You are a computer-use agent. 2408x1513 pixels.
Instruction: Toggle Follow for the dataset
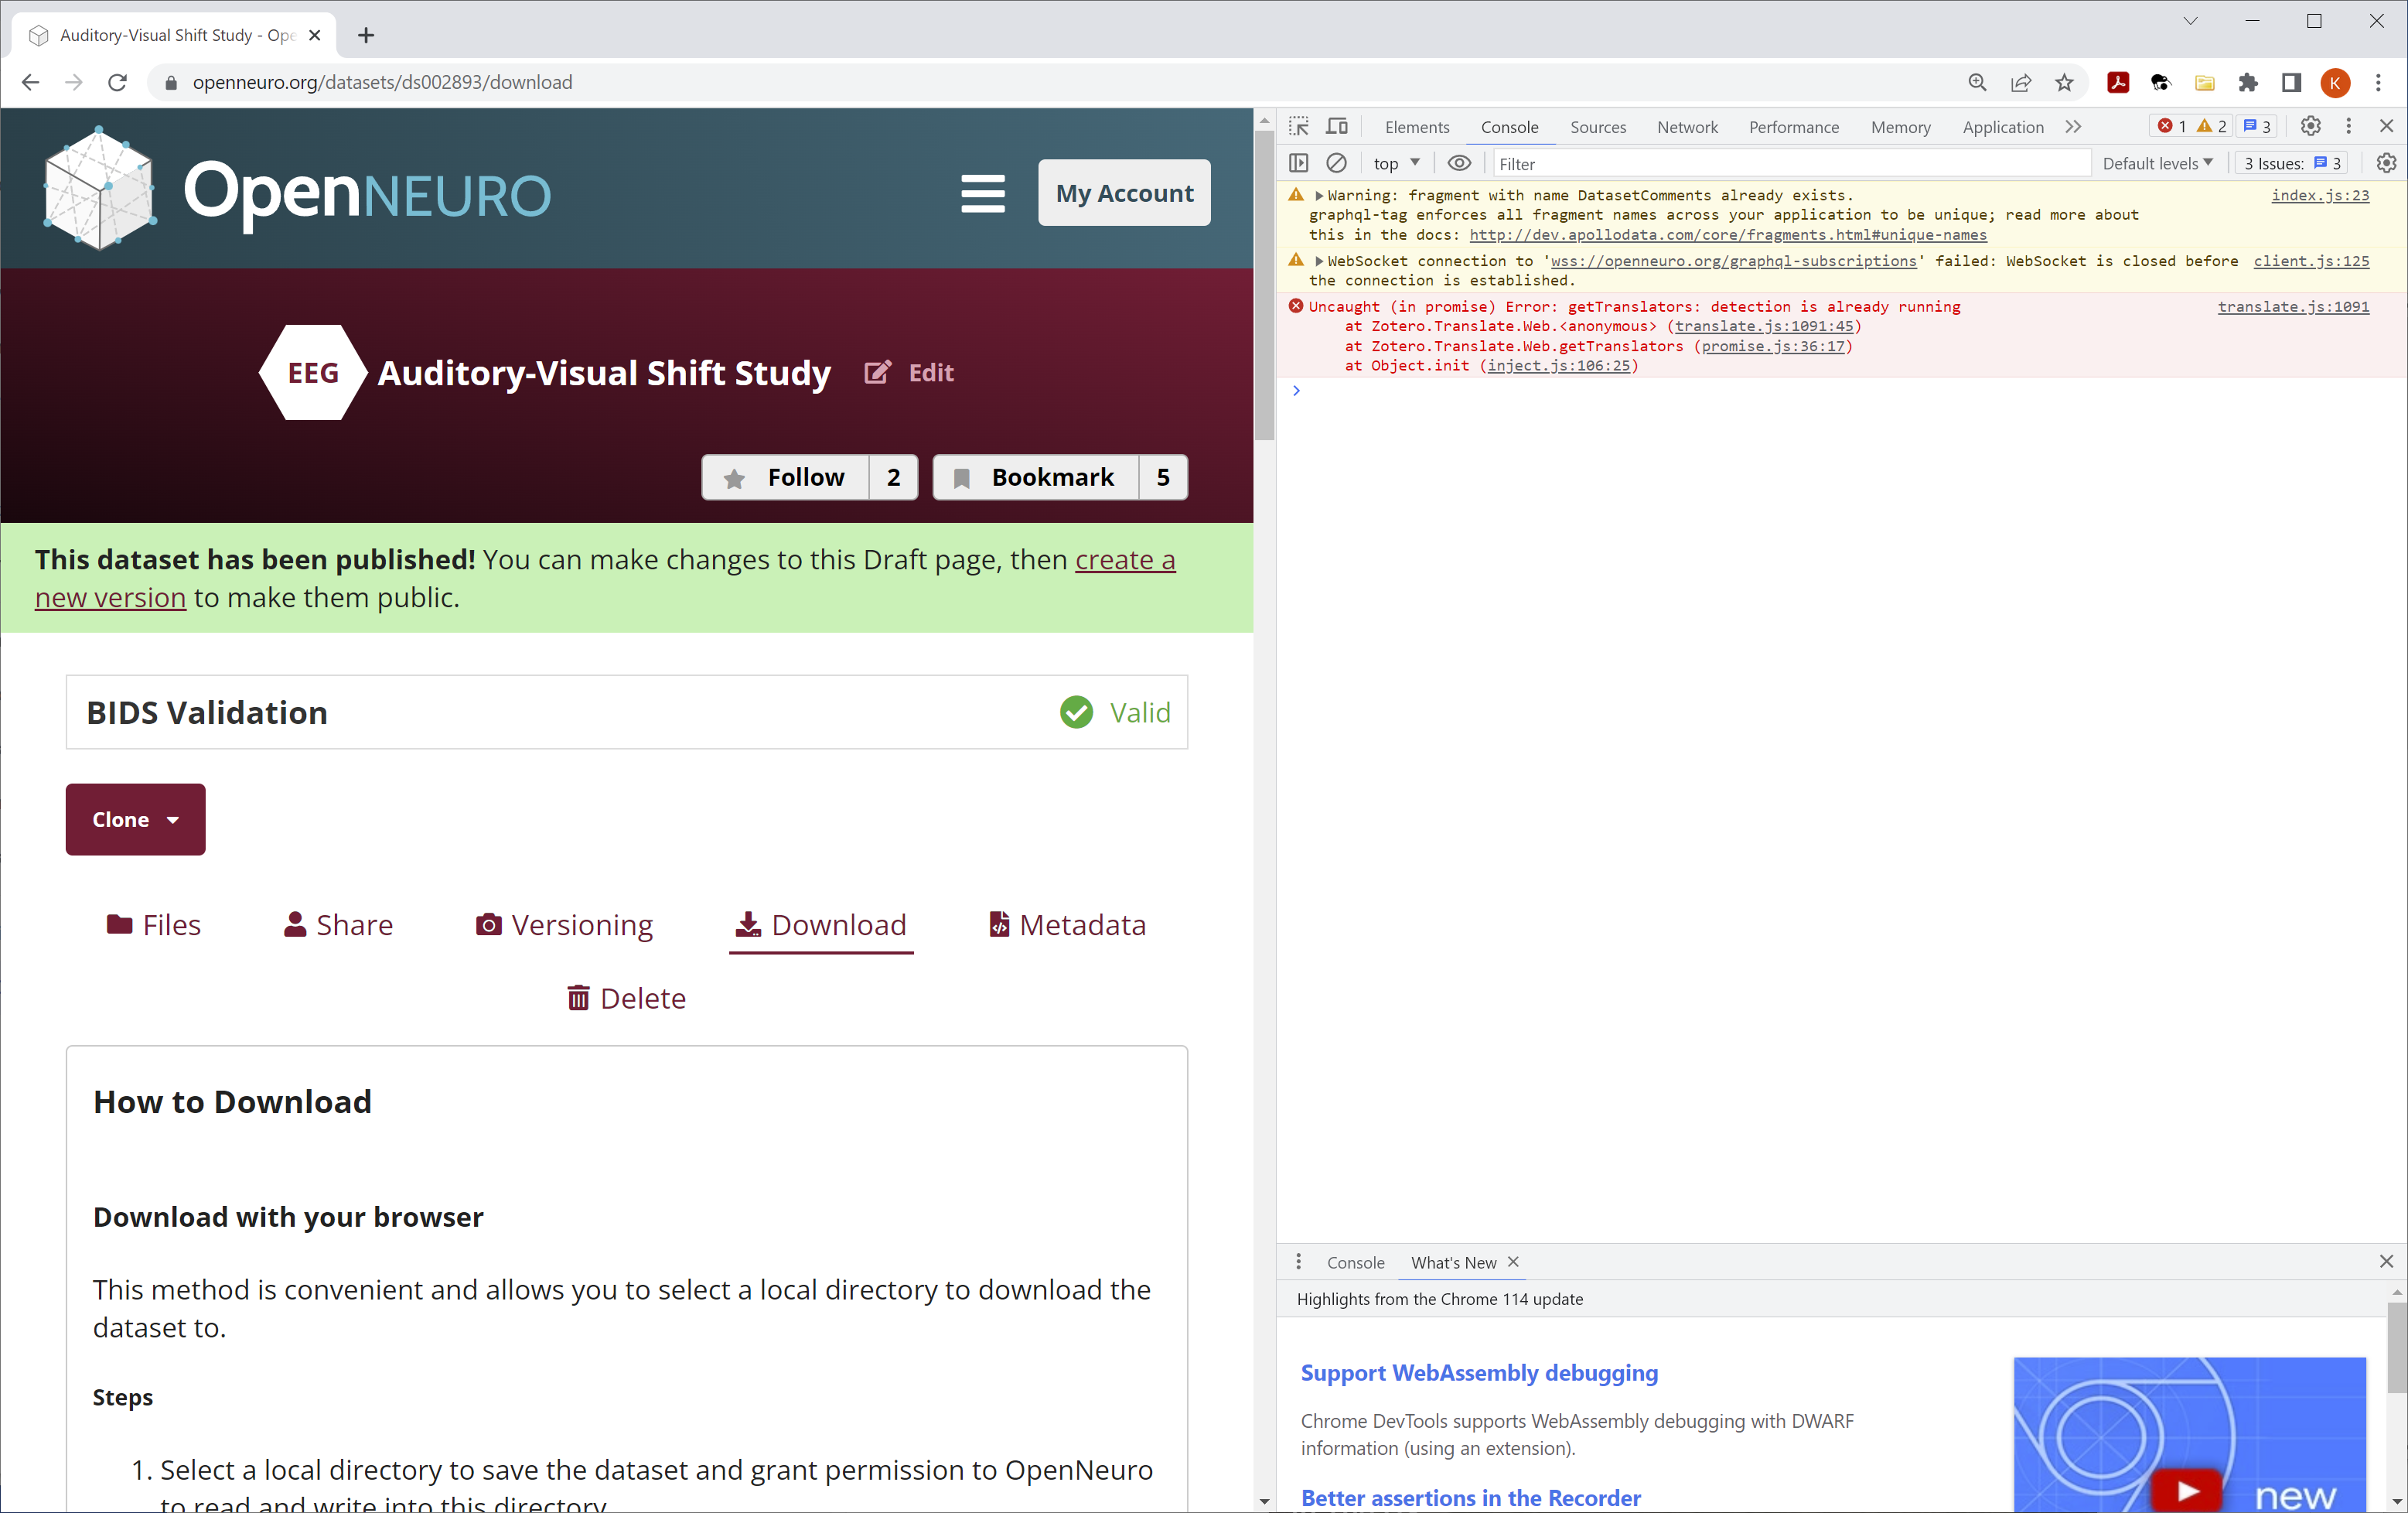pos(786,477)
